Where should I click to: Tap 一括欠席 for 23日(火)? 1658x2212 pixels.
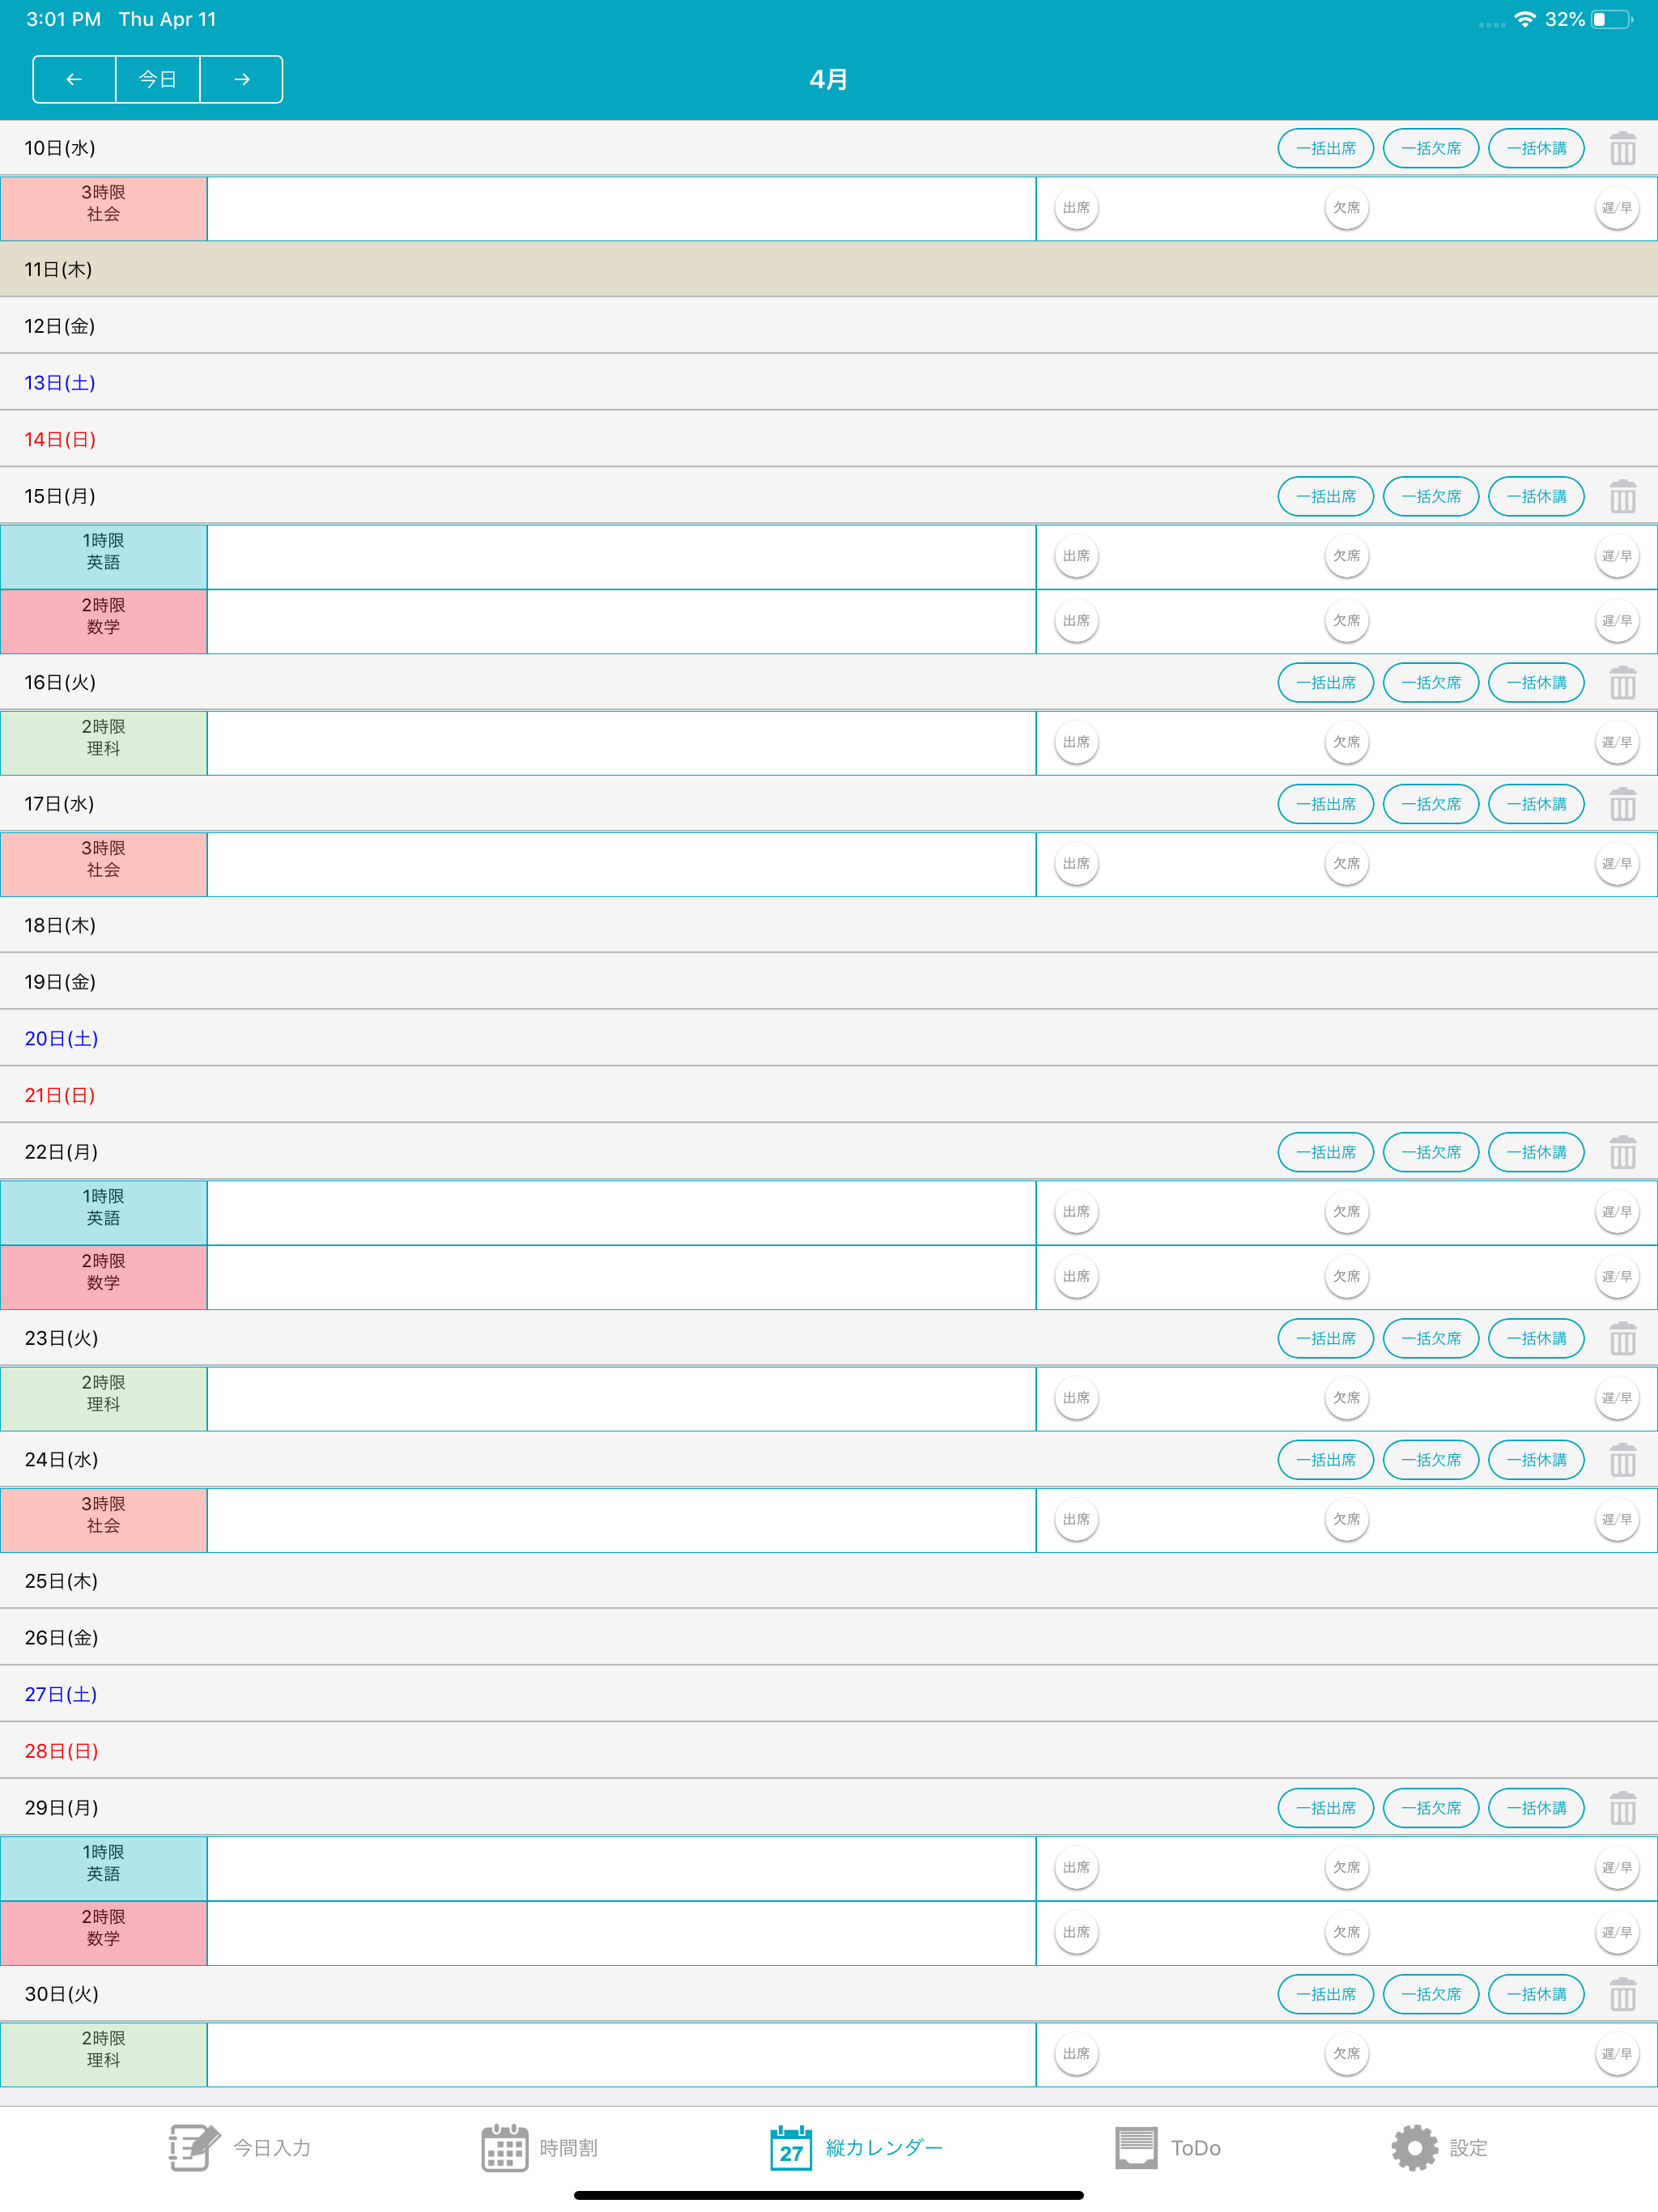point(1431,1339)
